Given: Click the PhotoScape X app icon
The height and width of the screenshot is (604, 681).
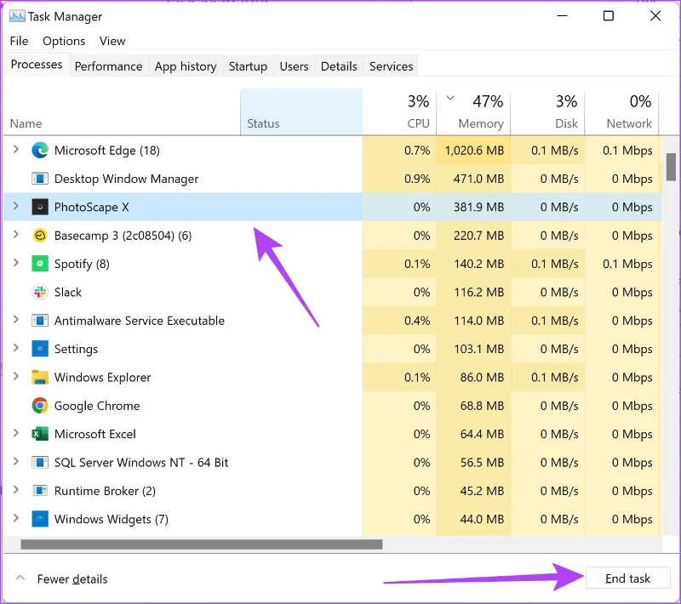Looking at the screenshot, I should pos(40,207).
